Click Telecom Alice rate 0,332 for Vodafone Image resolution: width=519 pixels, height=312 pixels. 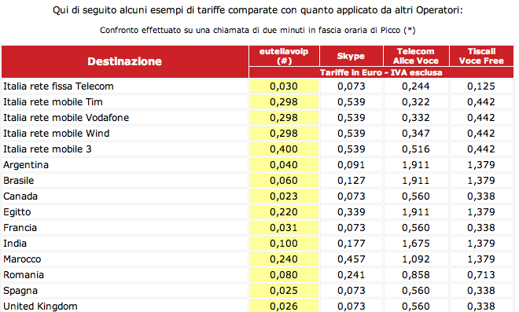coord(416,118)
